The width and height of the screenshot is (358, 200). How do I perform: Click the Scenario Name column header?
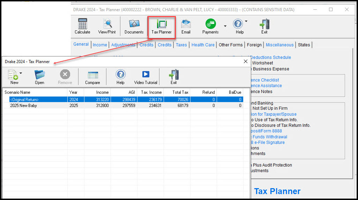point(35,92)
